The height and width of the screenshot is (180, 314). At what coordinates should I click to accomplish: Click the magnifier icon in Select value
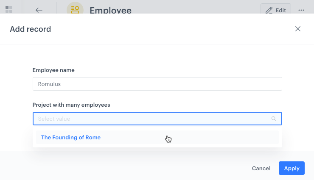coord(274,119)
